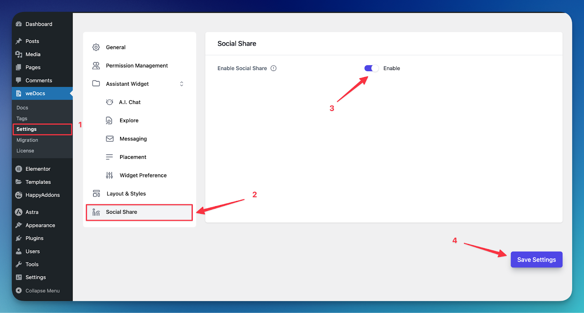Open the Assistant Widget folder group
This screenshot has width=584, height=313.
[127, 84]
